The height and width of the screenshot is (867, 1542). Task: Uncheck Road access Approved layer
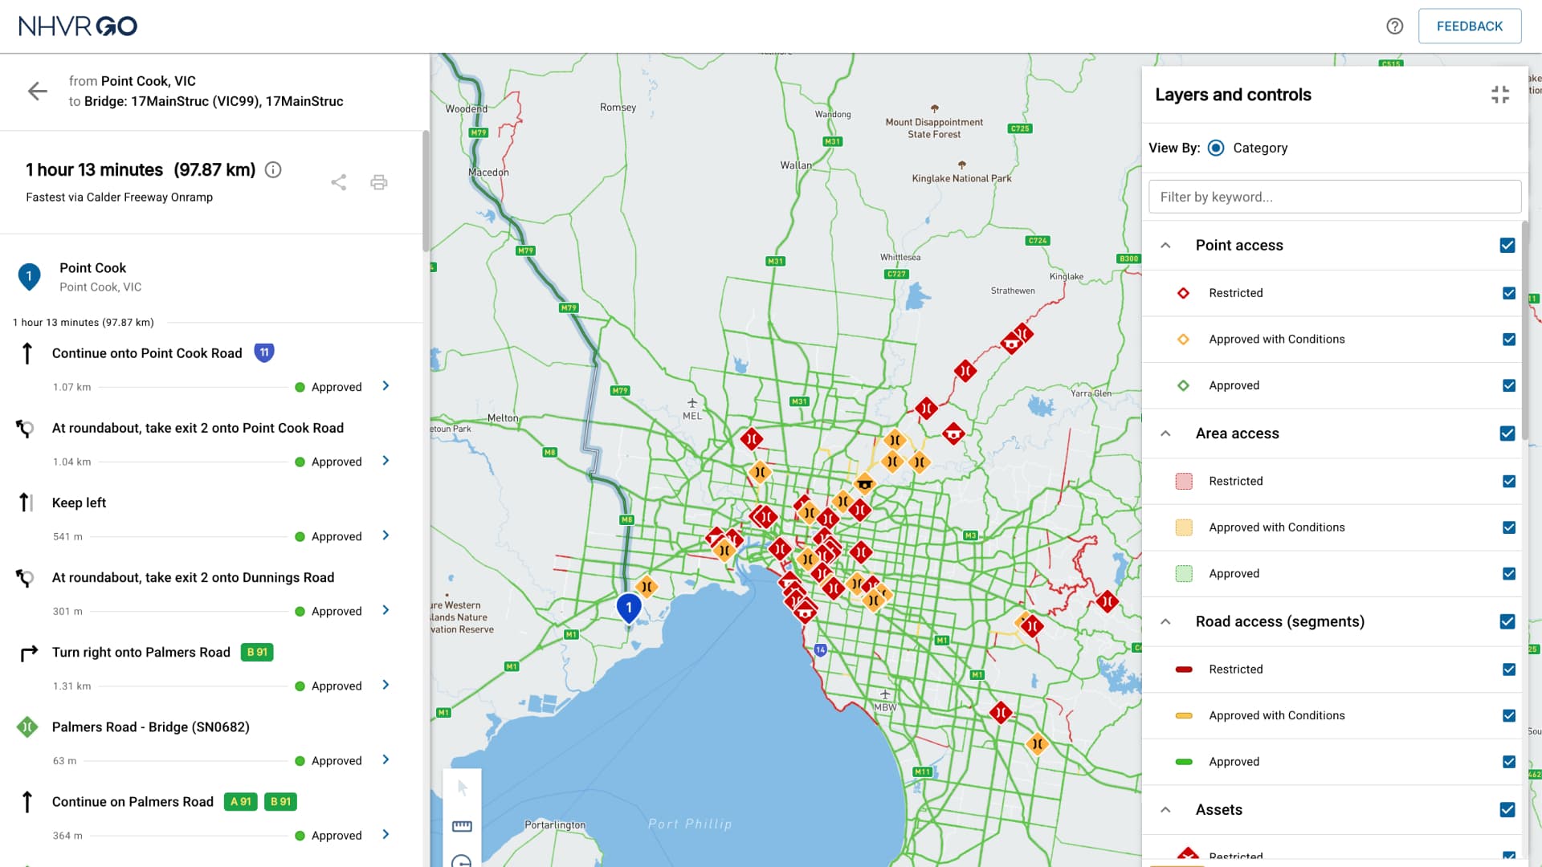1509,762
